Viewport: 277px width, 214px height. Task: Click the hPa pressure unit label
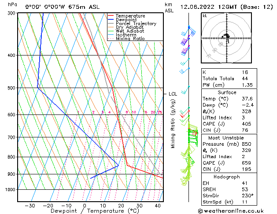[12, 4]
